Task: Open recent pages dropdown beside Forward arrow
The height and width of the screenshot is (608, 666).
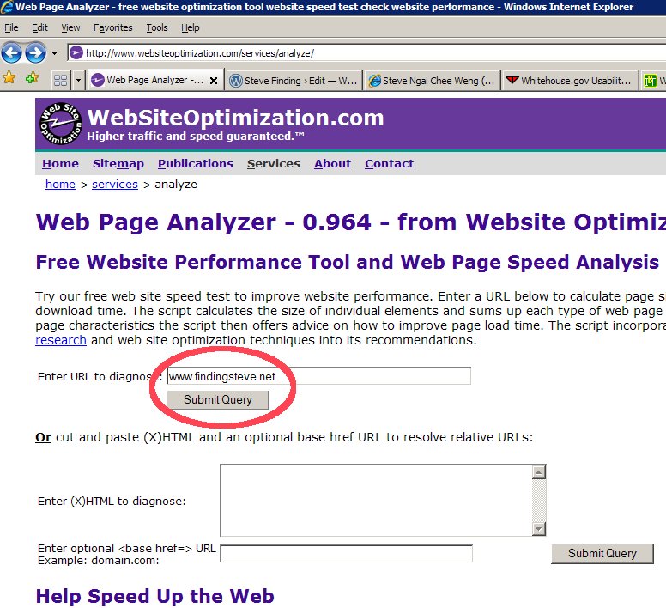Action: click(54, 53)
